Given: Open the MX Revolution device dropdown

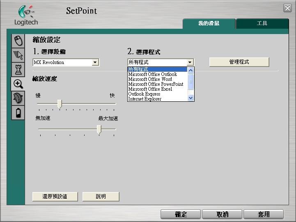Looking at the screenshot, I should coord(66,62).
